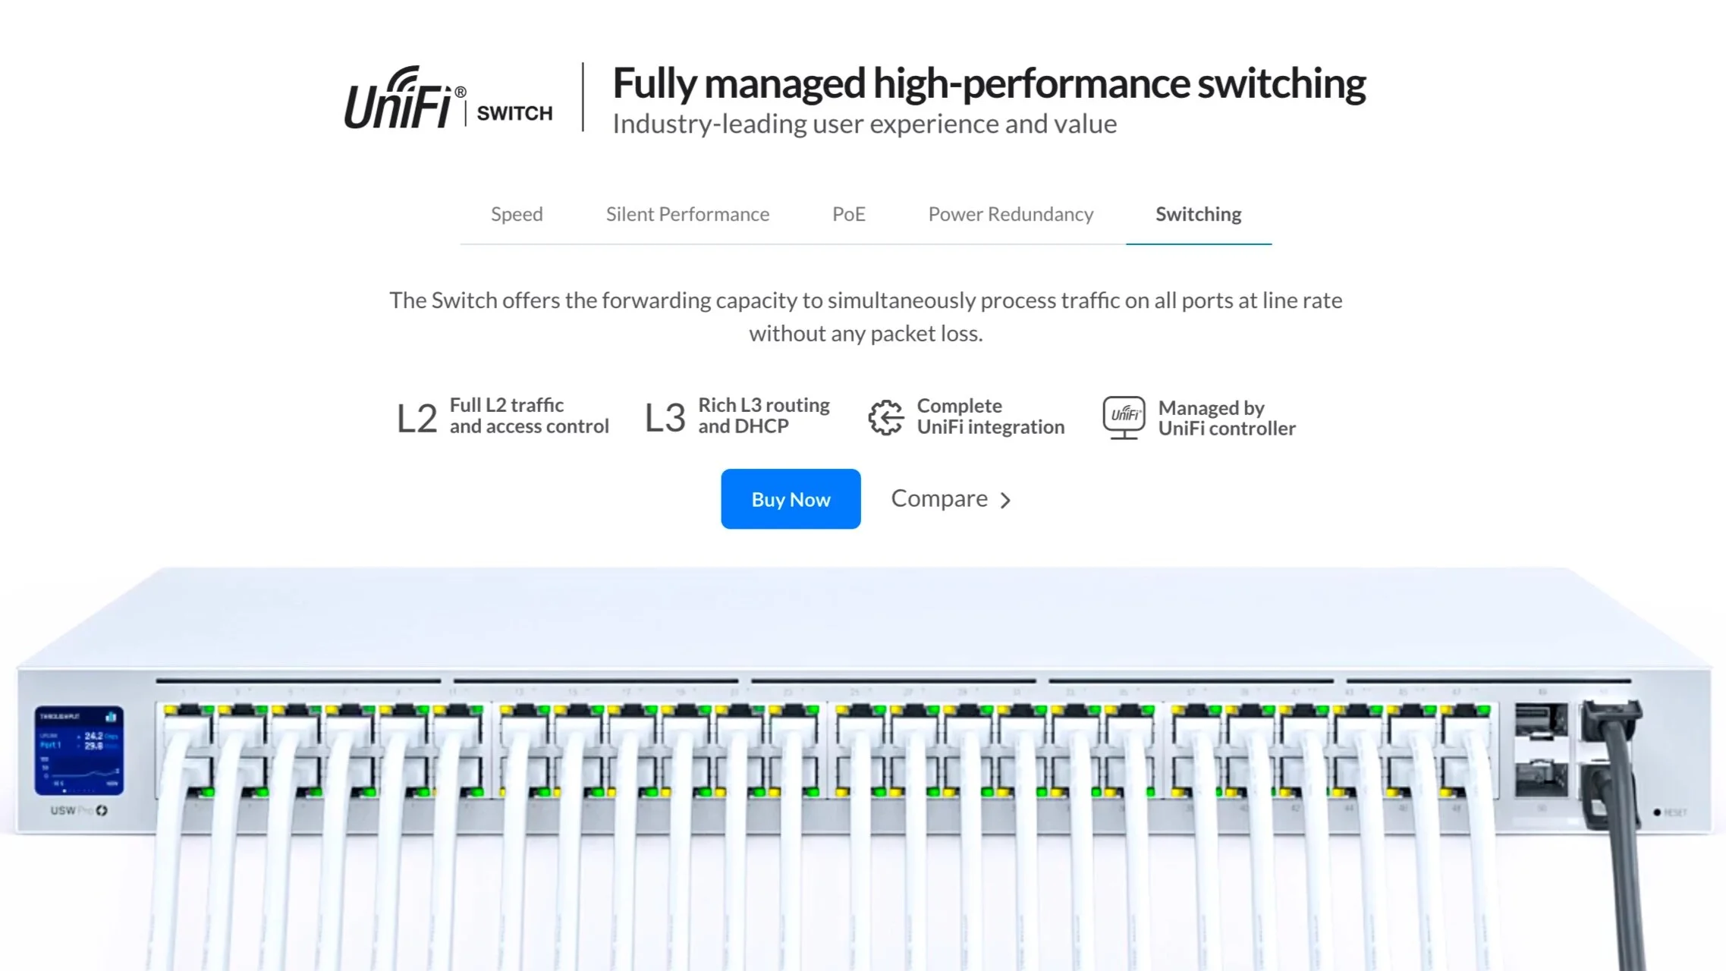Click the chevron next to Compare
Viewport: 1726px width, 971px height.
(x=1005, y=501)
